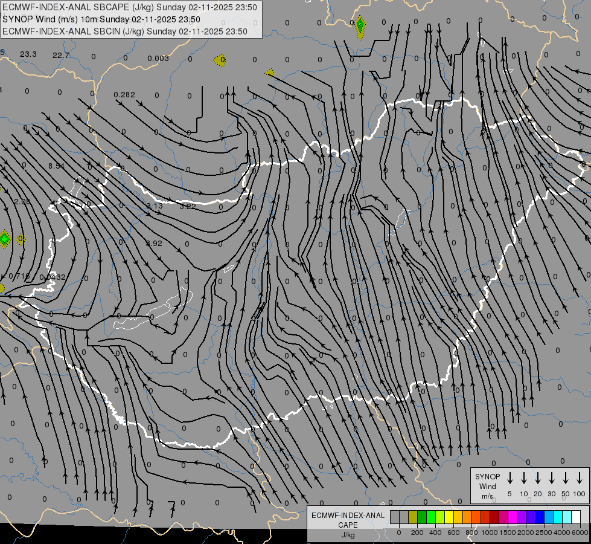Click the 200 label on CAPE scale

tap(417, 533)
